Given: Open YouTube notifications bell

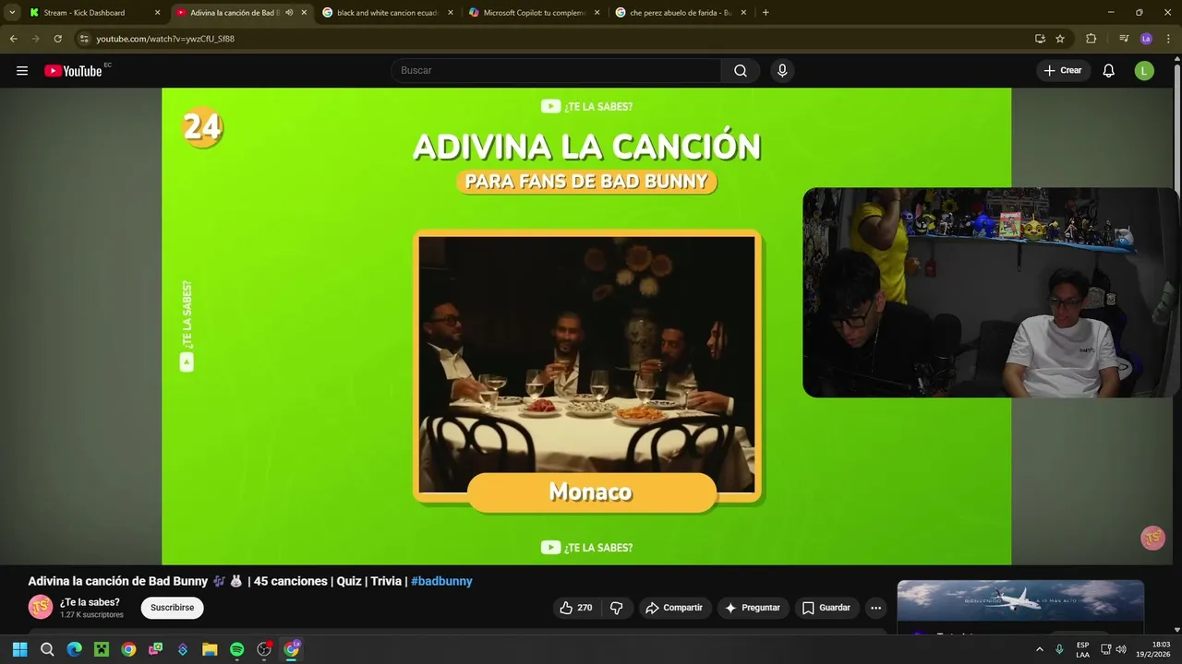Looking at the screenshot, I should 1109,71.
